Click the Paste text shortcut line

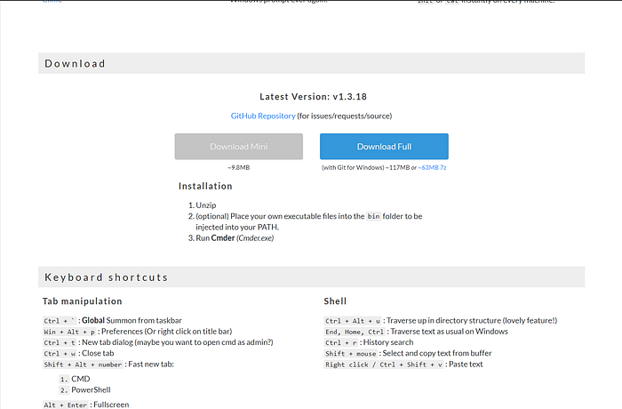pos(403,365)
